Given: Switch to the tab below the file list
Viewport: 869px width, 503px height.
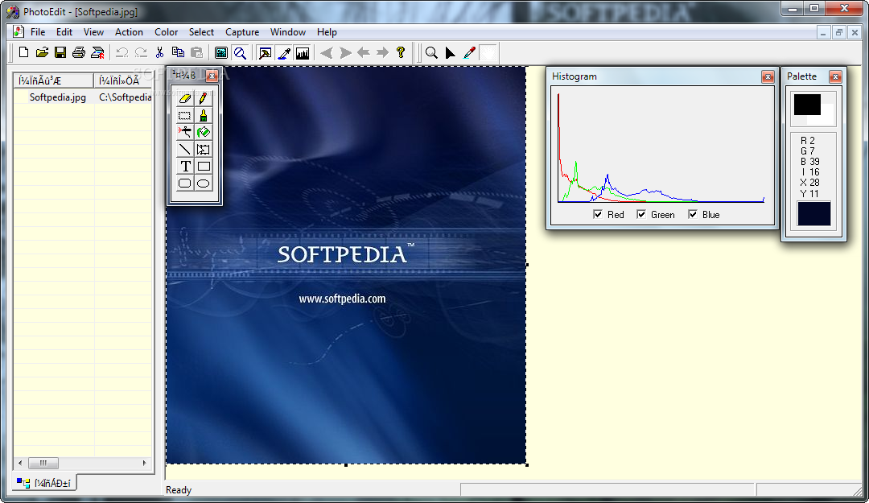Looking at the screenshot, I should (x=44, y=483).
